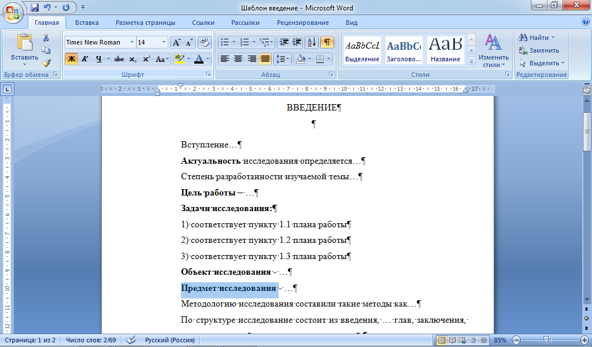Screen dimensions: 592x347
Task: Open the Вставка ribbon tab
Action: point(87,23)
